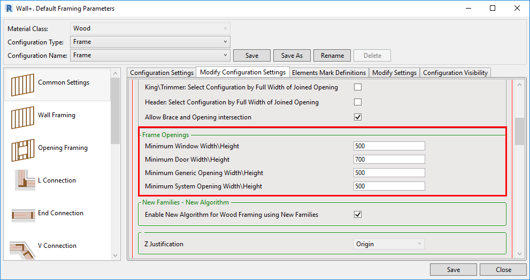Click the Save As button

(291, 56)
